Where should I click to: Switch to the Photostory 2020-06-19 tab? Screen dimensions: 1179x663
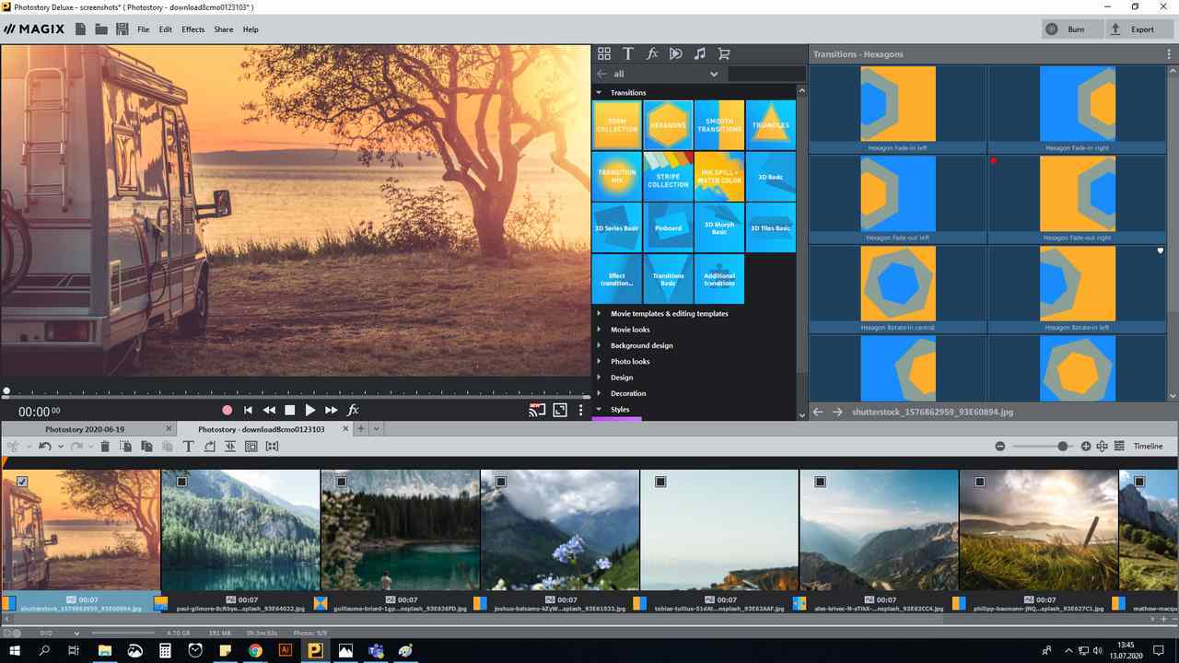[x=85, y=429]
